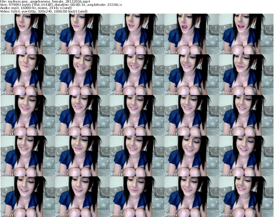Viewport: 274px width, 217px height.
Task: Select the thumbnail frame stamped 00:00:08
Action: tap(137, 75)
